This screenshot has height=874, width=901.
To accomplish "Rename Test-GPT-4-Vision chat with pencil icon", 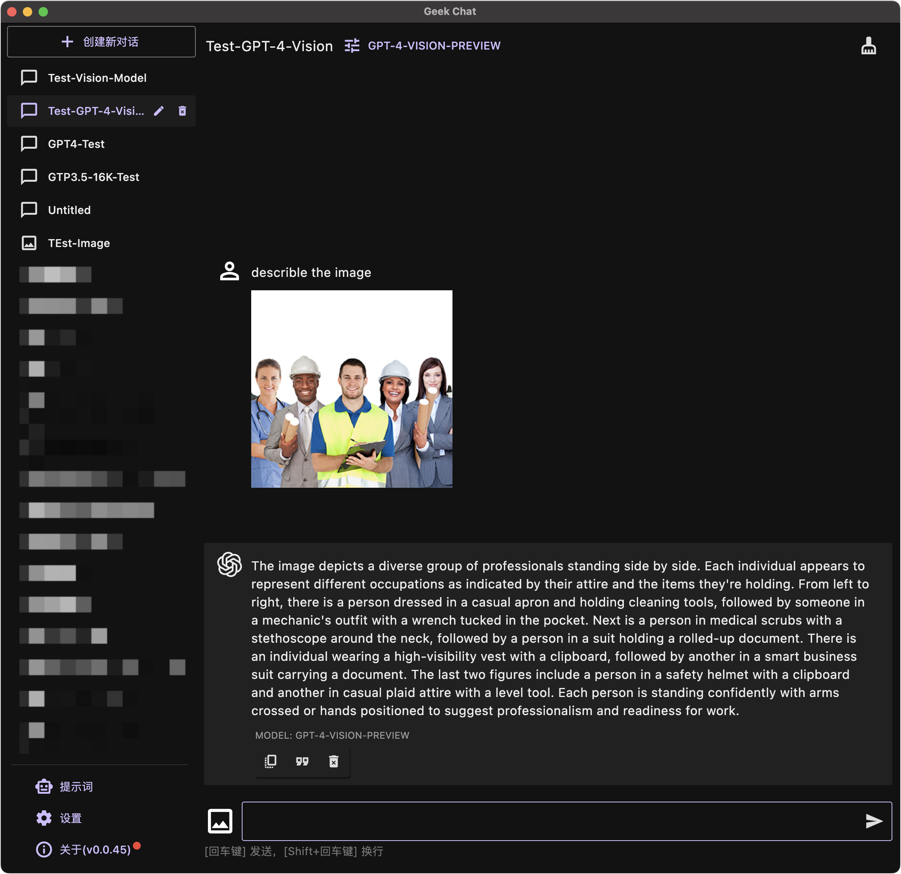I will pyautogui.click(x=158, y=111).
